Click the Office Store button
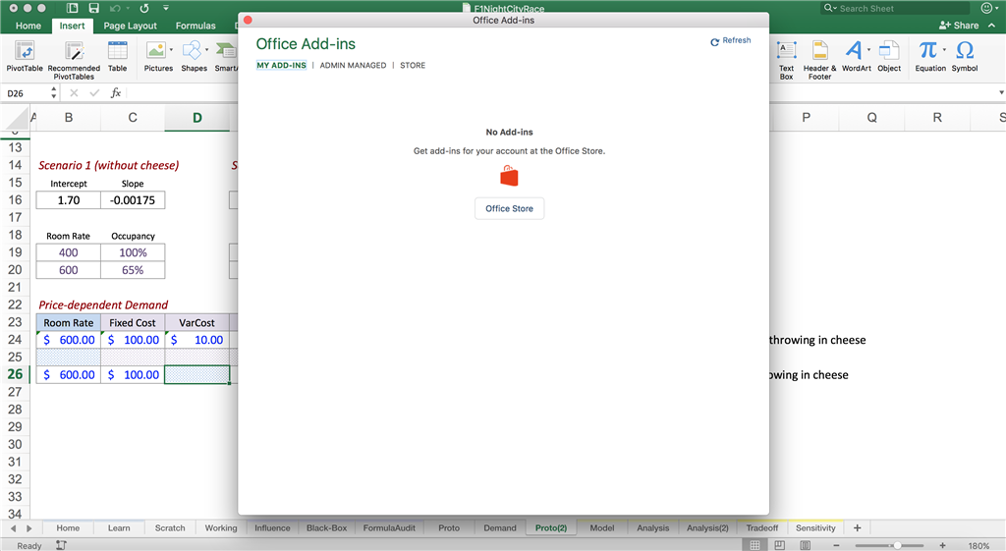The image size is (1006, 551). [x=510, y=208]
